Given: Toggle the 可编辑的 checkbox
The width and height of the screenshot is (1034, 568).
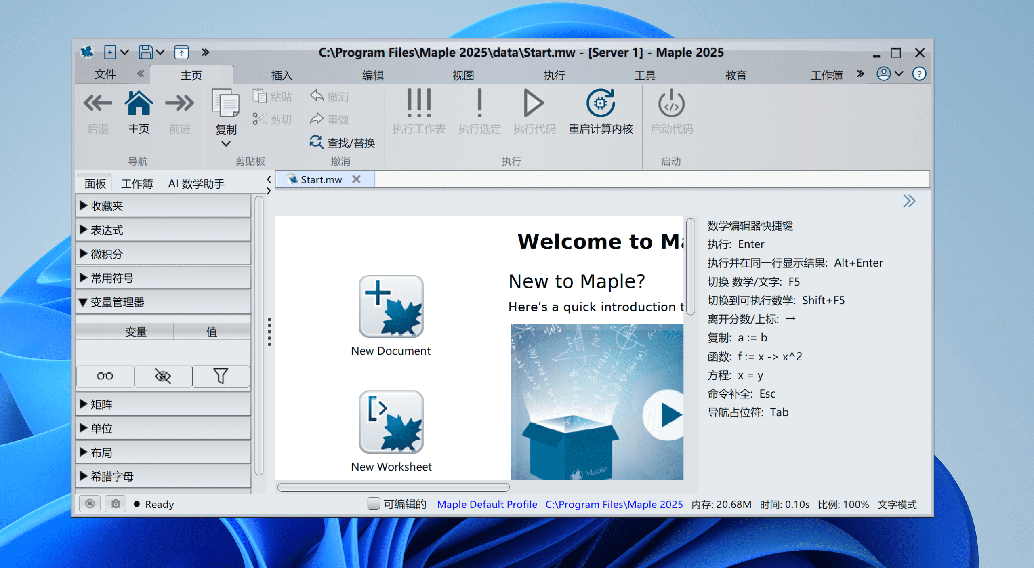Looking at the screenshot, I should (374, 503).
